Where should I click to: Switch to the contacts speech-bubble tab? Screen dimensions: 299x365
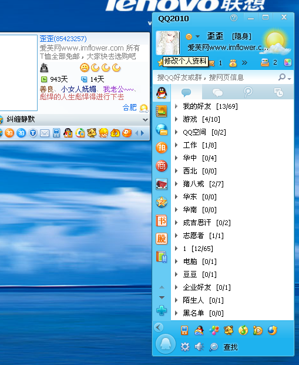186,92
